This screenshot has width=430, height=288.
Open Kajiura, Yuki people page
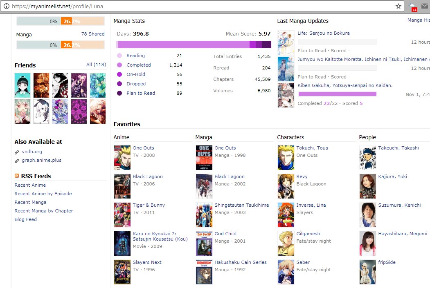392,176
